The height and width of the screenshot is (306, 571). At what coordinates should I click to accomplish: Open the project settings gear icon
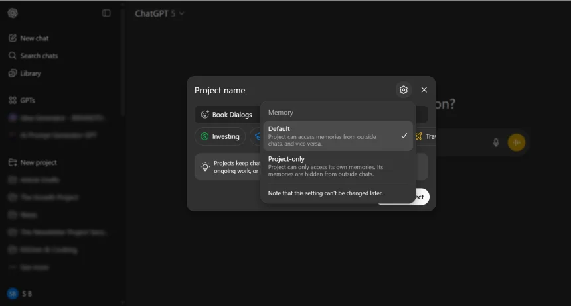coord(404,90)
